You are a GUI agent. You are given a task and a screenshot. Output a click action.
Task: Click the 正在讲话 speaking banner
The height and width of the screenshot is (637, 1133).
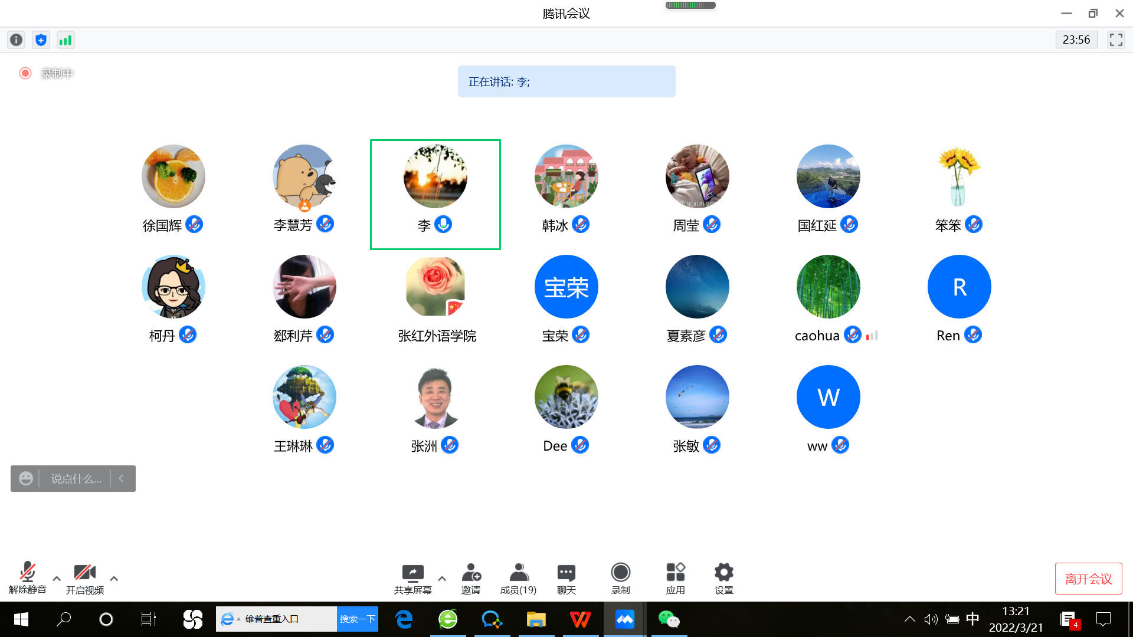566,81
